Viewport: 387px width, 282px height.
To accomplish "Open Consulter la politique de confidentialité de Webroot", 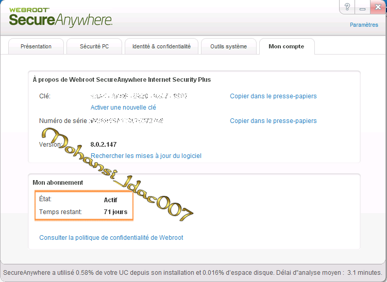I will 111,238.
